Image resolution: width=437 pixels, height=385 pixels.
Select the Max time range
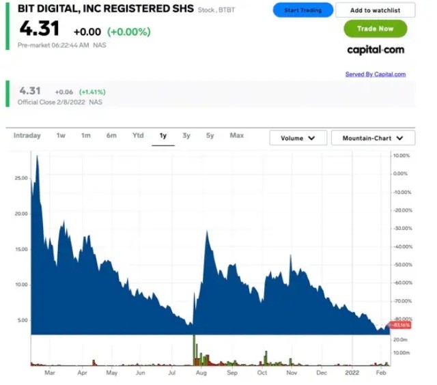pos(237,136)
